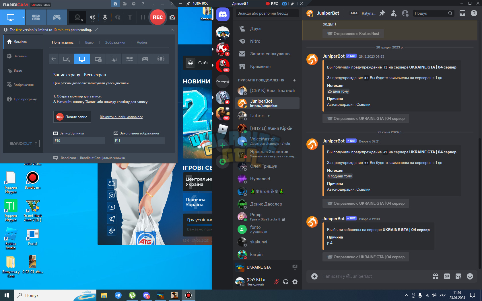The height and width of the screenshot is (301, 482).
Task: Open Запити спілкування in Discord
Action: click(267, 54)
